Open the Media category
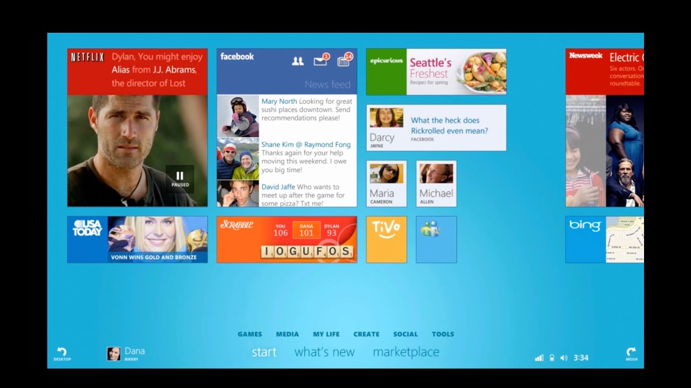 click(287, 334)
